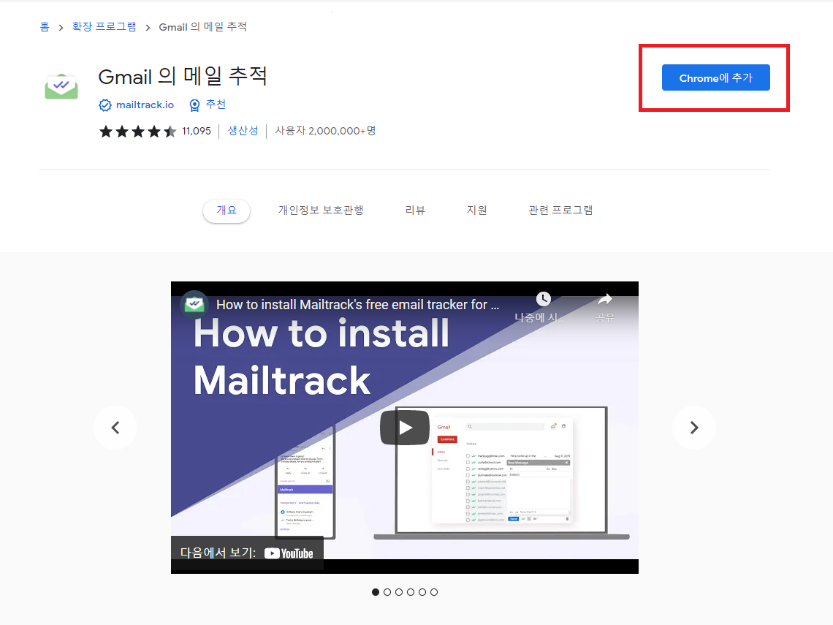The width and height of the screenshot is (833, 625).
Task: Select the 개요 tab
Action: click(x=227, y=211)
